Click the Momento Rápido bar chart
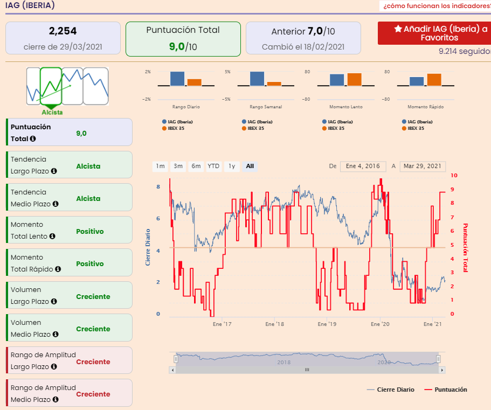Image resolution: width=491 pixels, height=410 pixels. coord(426,85)
